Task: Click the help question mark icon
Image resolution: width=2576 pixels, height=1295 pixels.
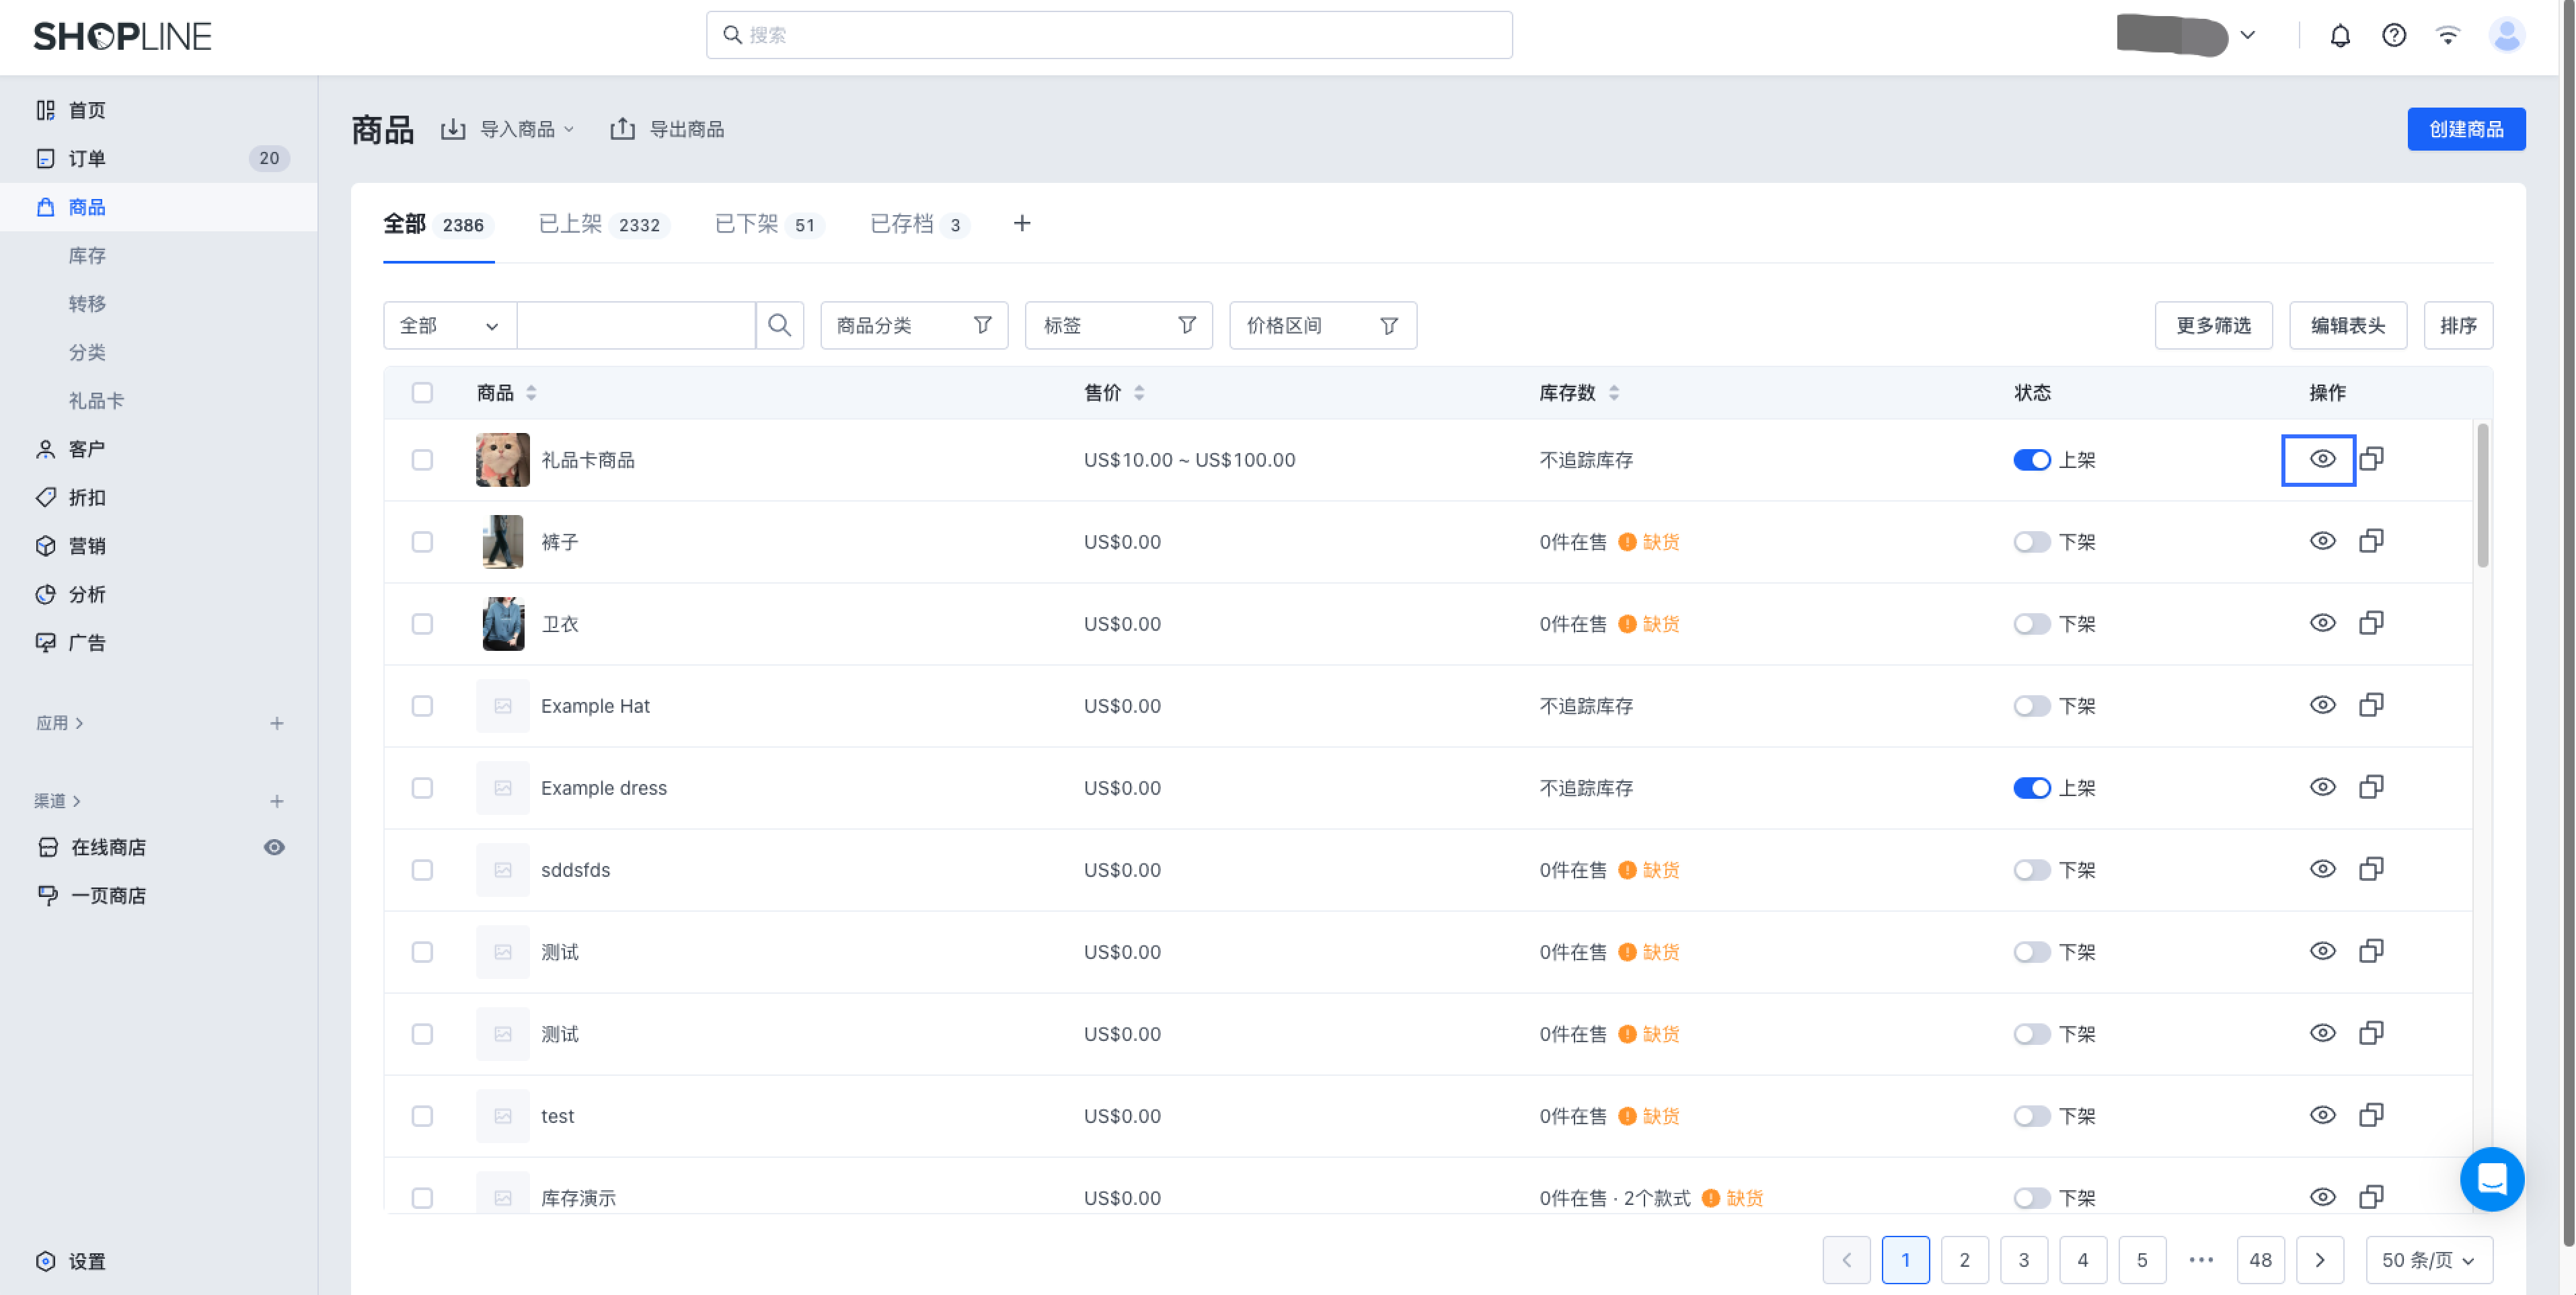Action: tap(2393, 36)
